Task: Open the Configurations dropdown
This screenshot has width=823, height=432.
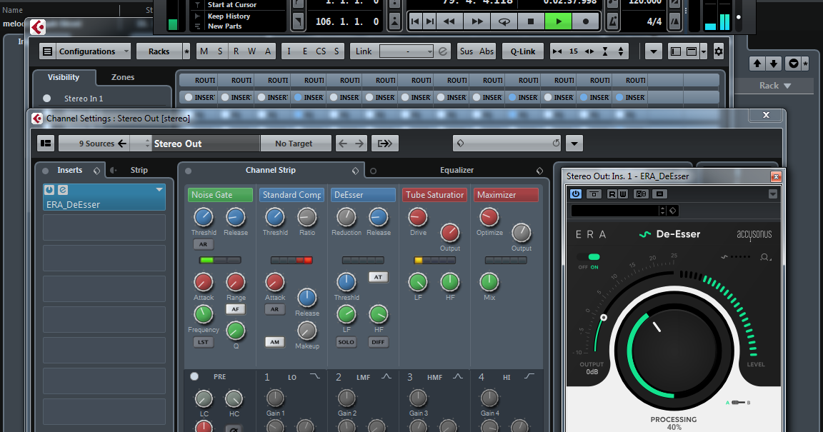Action: click(91, 51)
